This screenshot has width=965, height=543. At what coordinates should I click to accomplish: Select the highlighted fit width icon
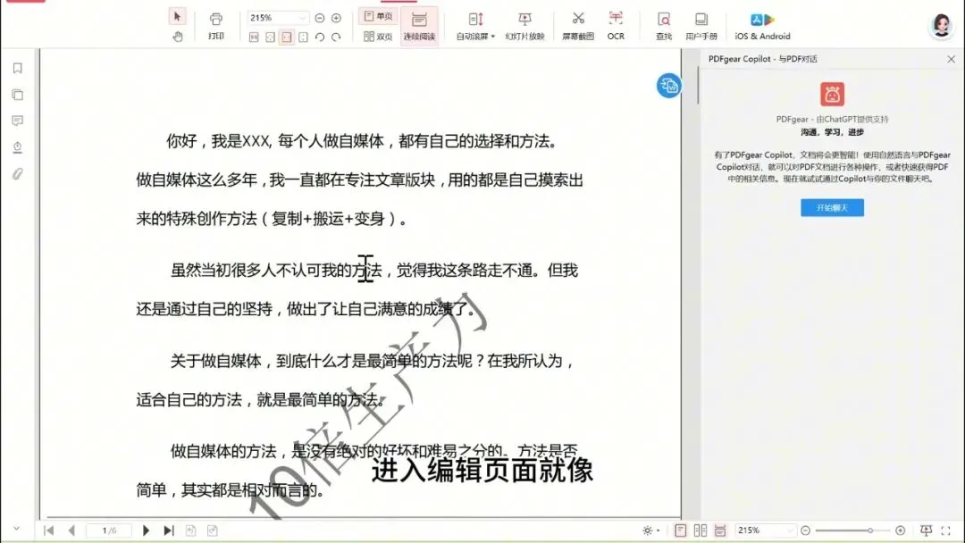coord(287,38)
